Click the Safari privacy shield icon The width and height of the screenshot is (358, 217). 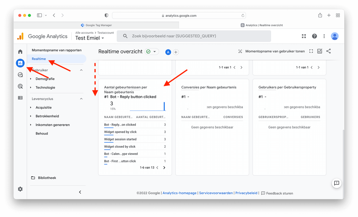(106, 15)
